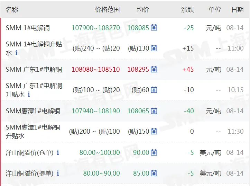Image resolution: width=250 pixels, height=186 pixels.
Task: Select price range 107940~108190
Action: 96,111
